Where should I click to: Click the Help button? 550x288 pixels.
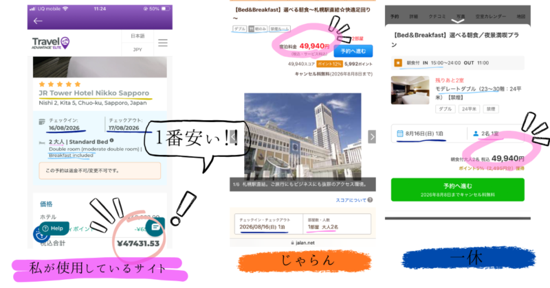53,228
